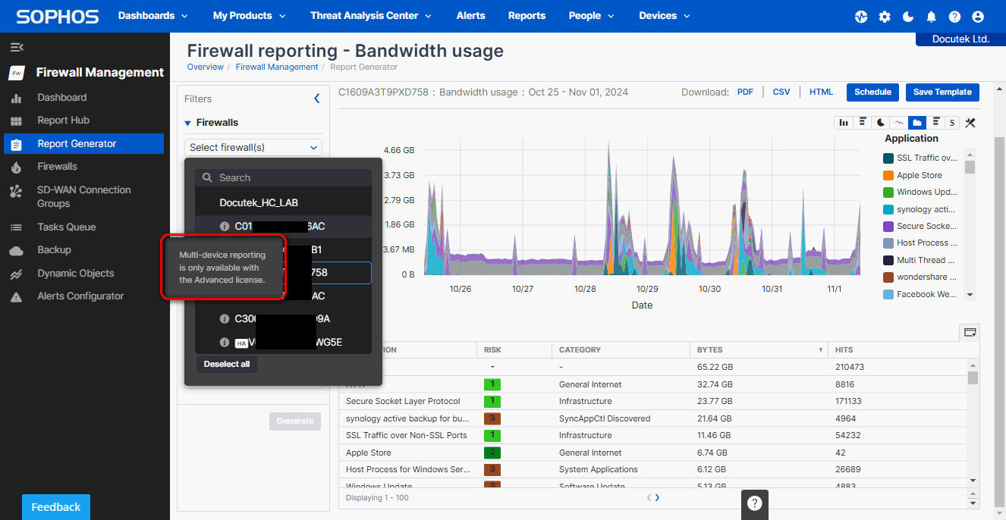The width and height of the screenshot is (1006, 520).
Task: Toggle the S chart option
Action: click(952, 123)
